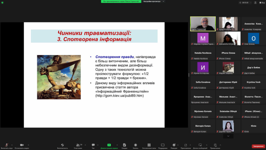The height and width of the screenshot is (150, 266).
Task: Unmute microphone with Включить звук icon
Action: [x=6, y=145]
